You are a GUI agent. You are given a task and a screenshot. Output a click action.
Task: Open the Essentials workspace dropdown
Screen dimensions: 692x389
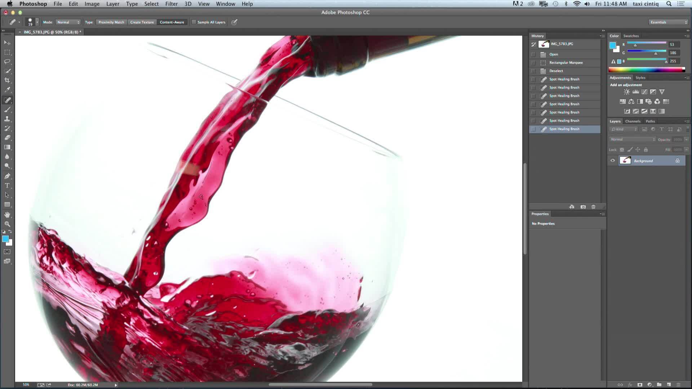pos(669,22)
